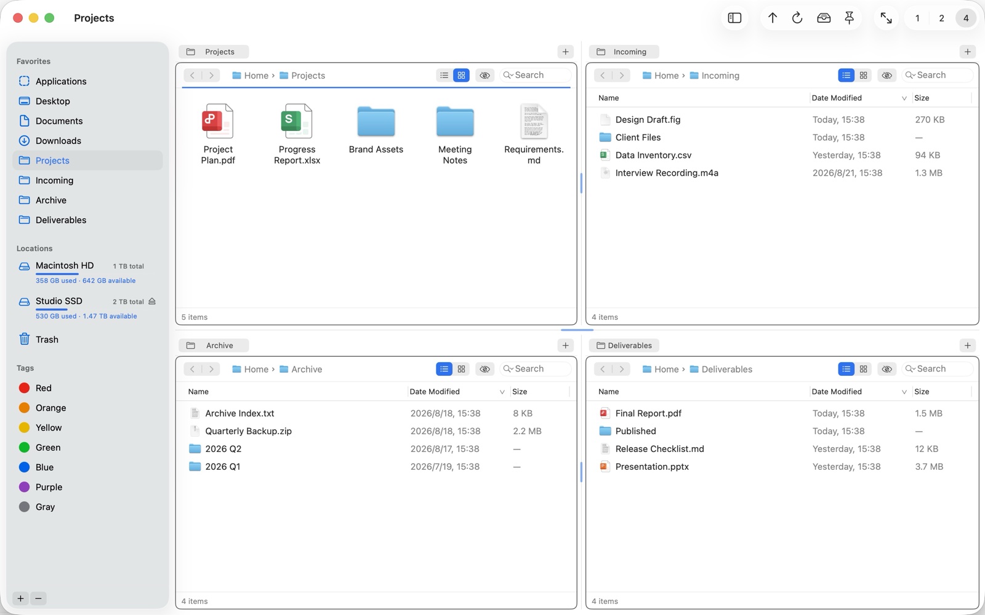Eject the Studio SSD drive
The width and height of the screenshot is (985, 615).
[152, 301]
